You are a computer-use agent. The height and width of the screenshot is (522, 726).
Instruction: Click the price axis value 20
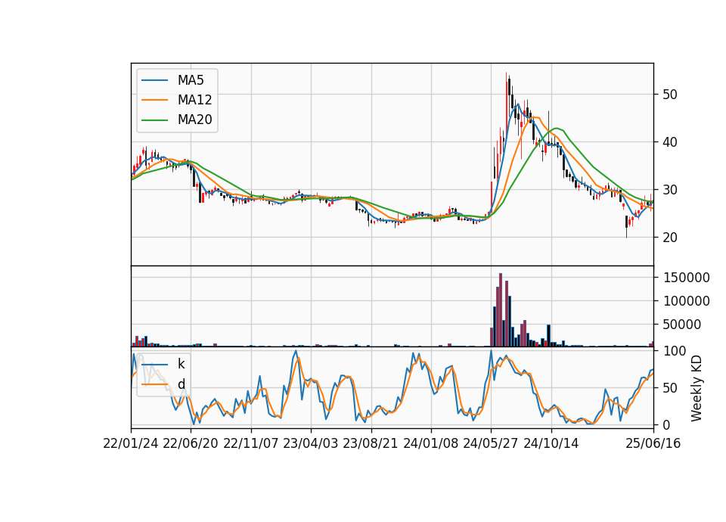(670, 237)
